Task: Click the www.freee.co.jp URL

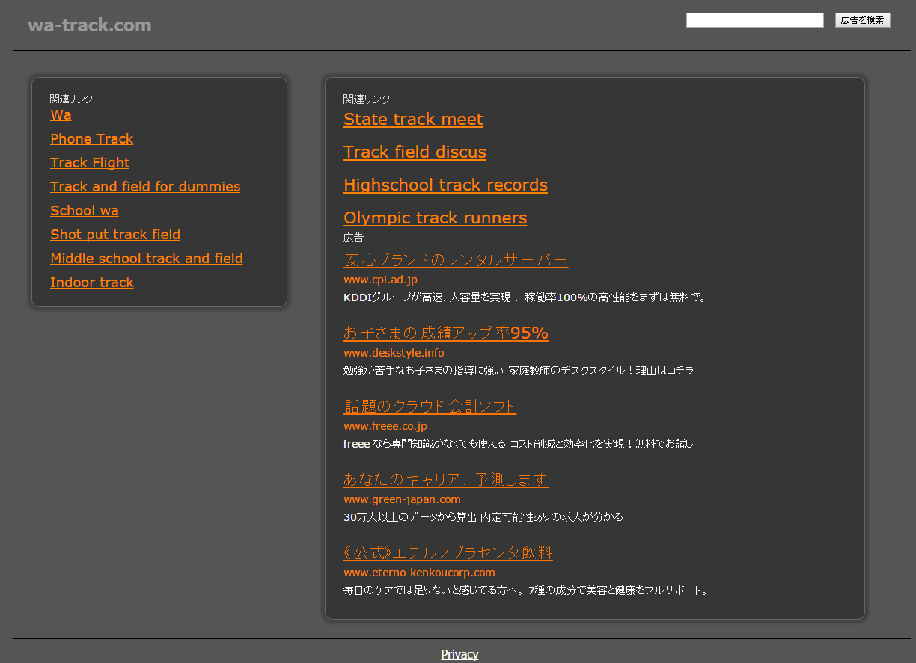Action: (x=385, y=426)
